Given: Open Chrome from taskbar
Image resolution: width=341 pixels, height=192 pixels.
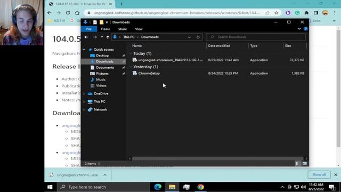Looking at the screenshot, I should pyautogui.click(x=200, y=187).
